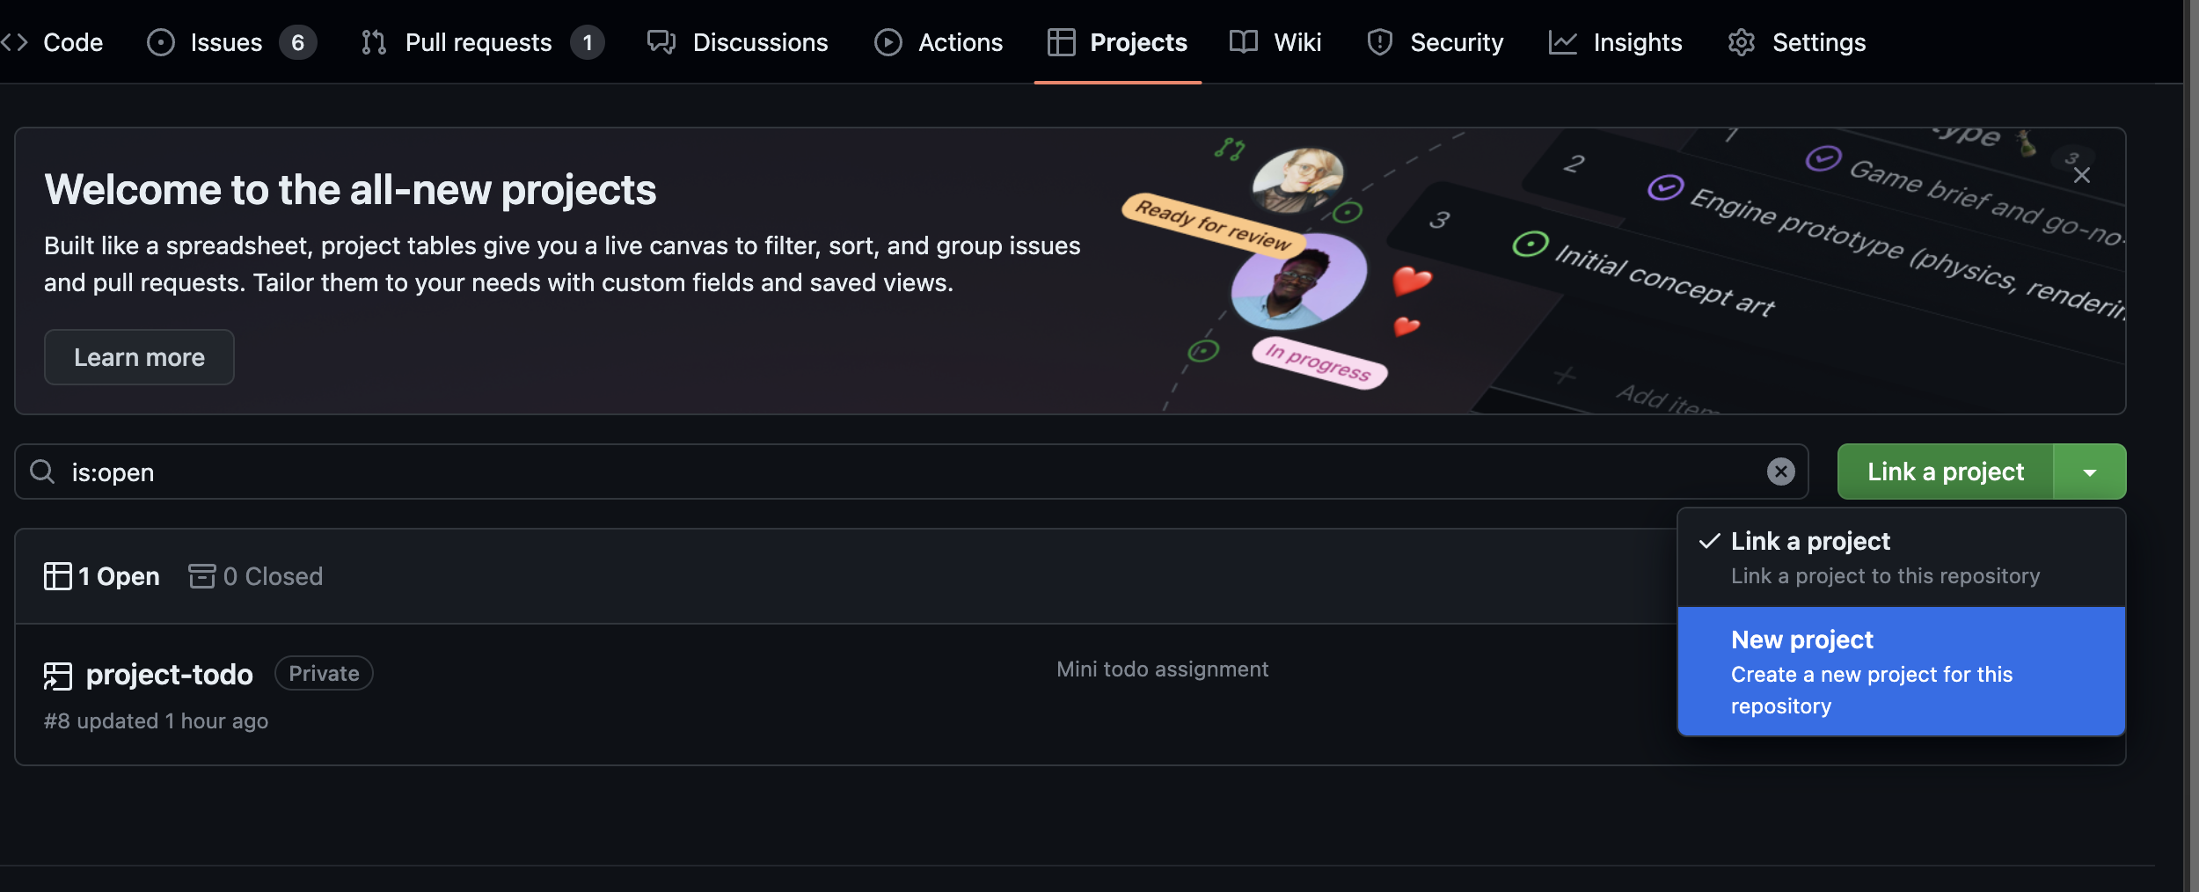
Task: Click the Settings gear icon
Action: click(x=1742, y=42)
